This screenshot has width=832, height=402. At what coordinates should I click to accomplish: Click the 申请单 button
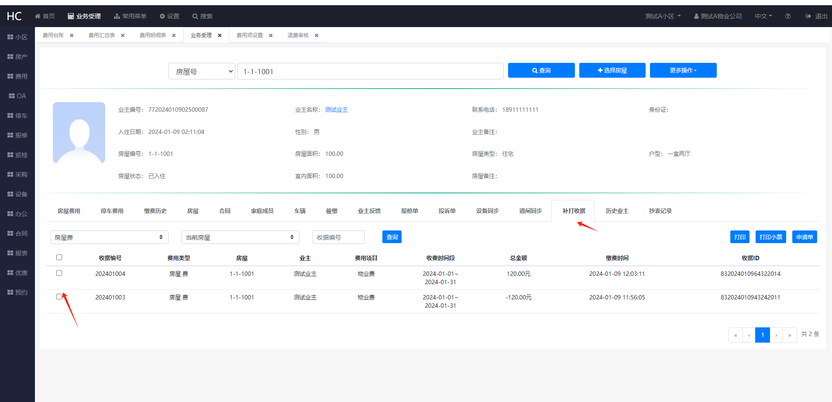click(804, 237)
